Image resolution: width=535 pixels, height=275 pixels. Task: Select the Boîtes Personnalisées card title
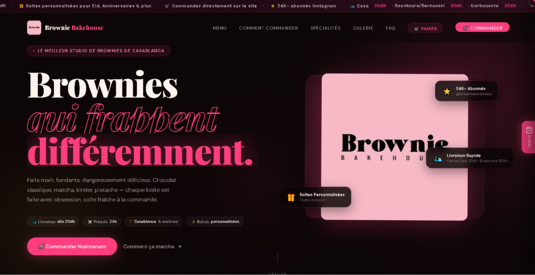click(x=322, y=195)
